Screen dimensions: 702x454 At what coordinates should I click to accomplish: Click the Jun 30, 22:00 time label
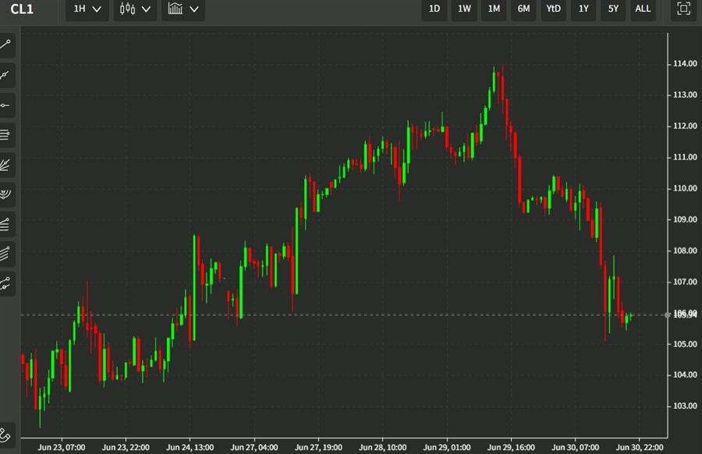click(x=640, y=447)
